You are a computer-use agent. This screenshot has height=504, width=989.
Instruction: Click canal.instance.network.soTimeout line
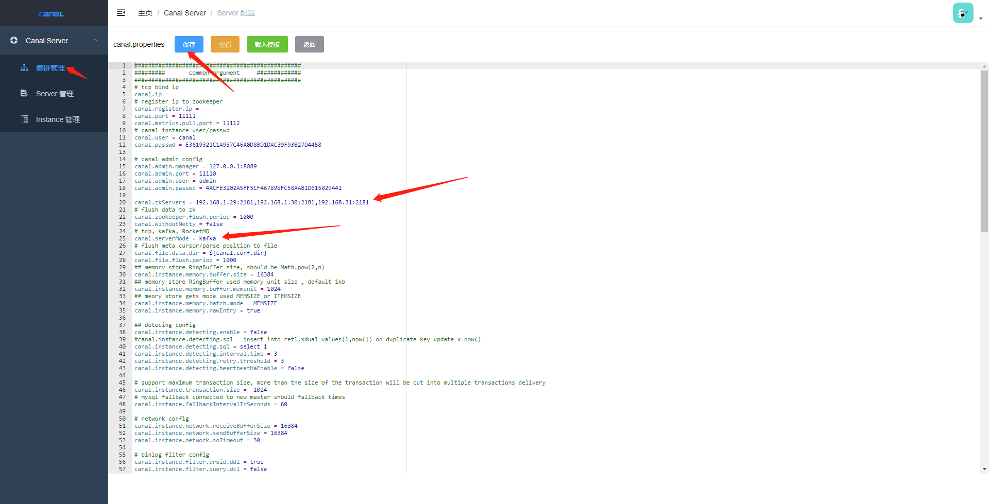point(197,440)
